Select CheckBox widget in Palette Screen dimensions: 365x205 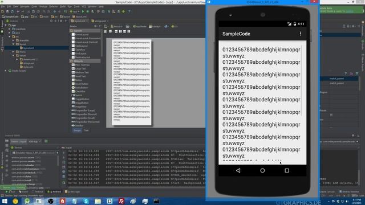tap(78, 91)
